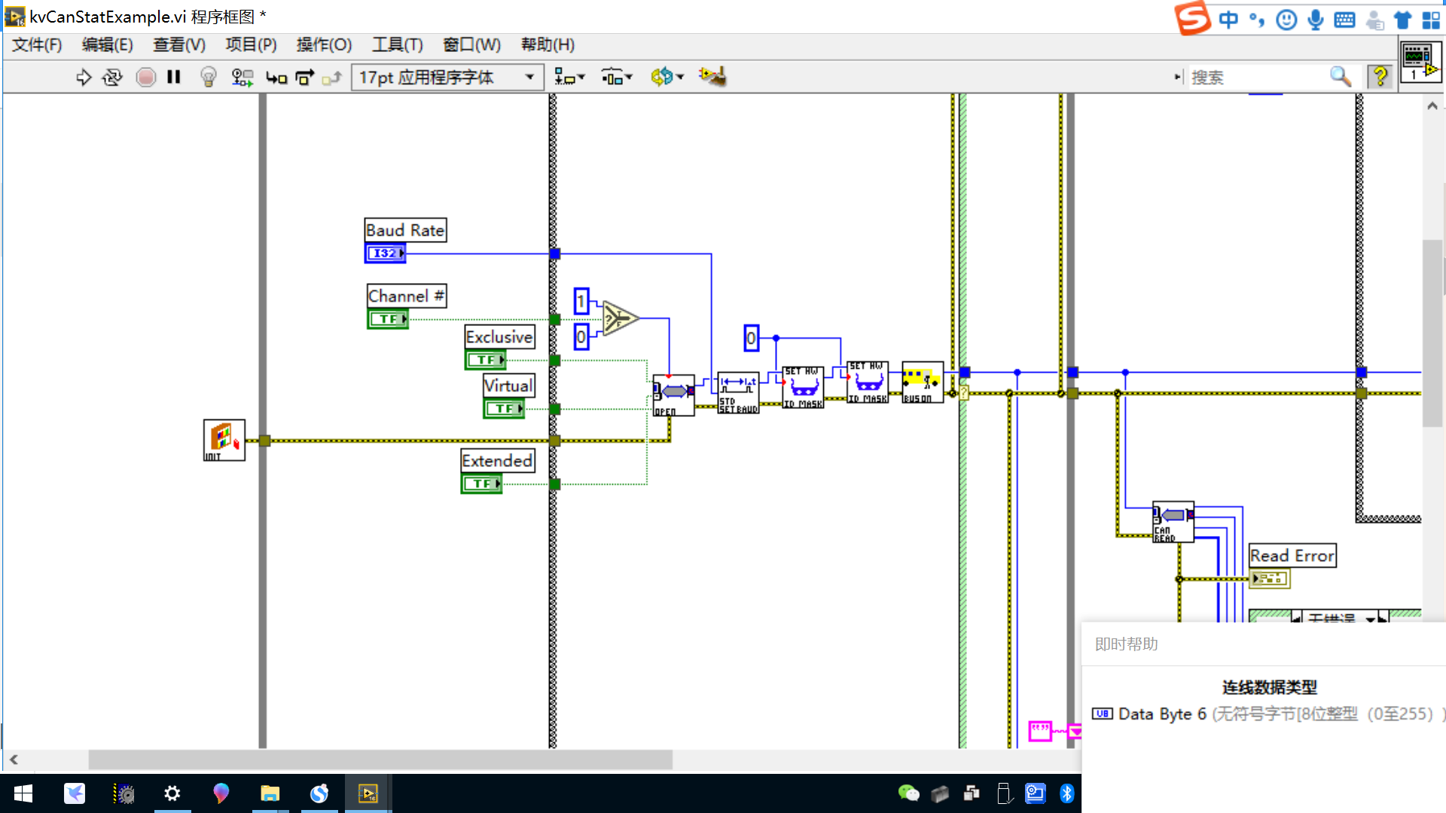Click the horizontal scrollbar thumb
Screen dimensions: 1446x813
tap(380, 760)
